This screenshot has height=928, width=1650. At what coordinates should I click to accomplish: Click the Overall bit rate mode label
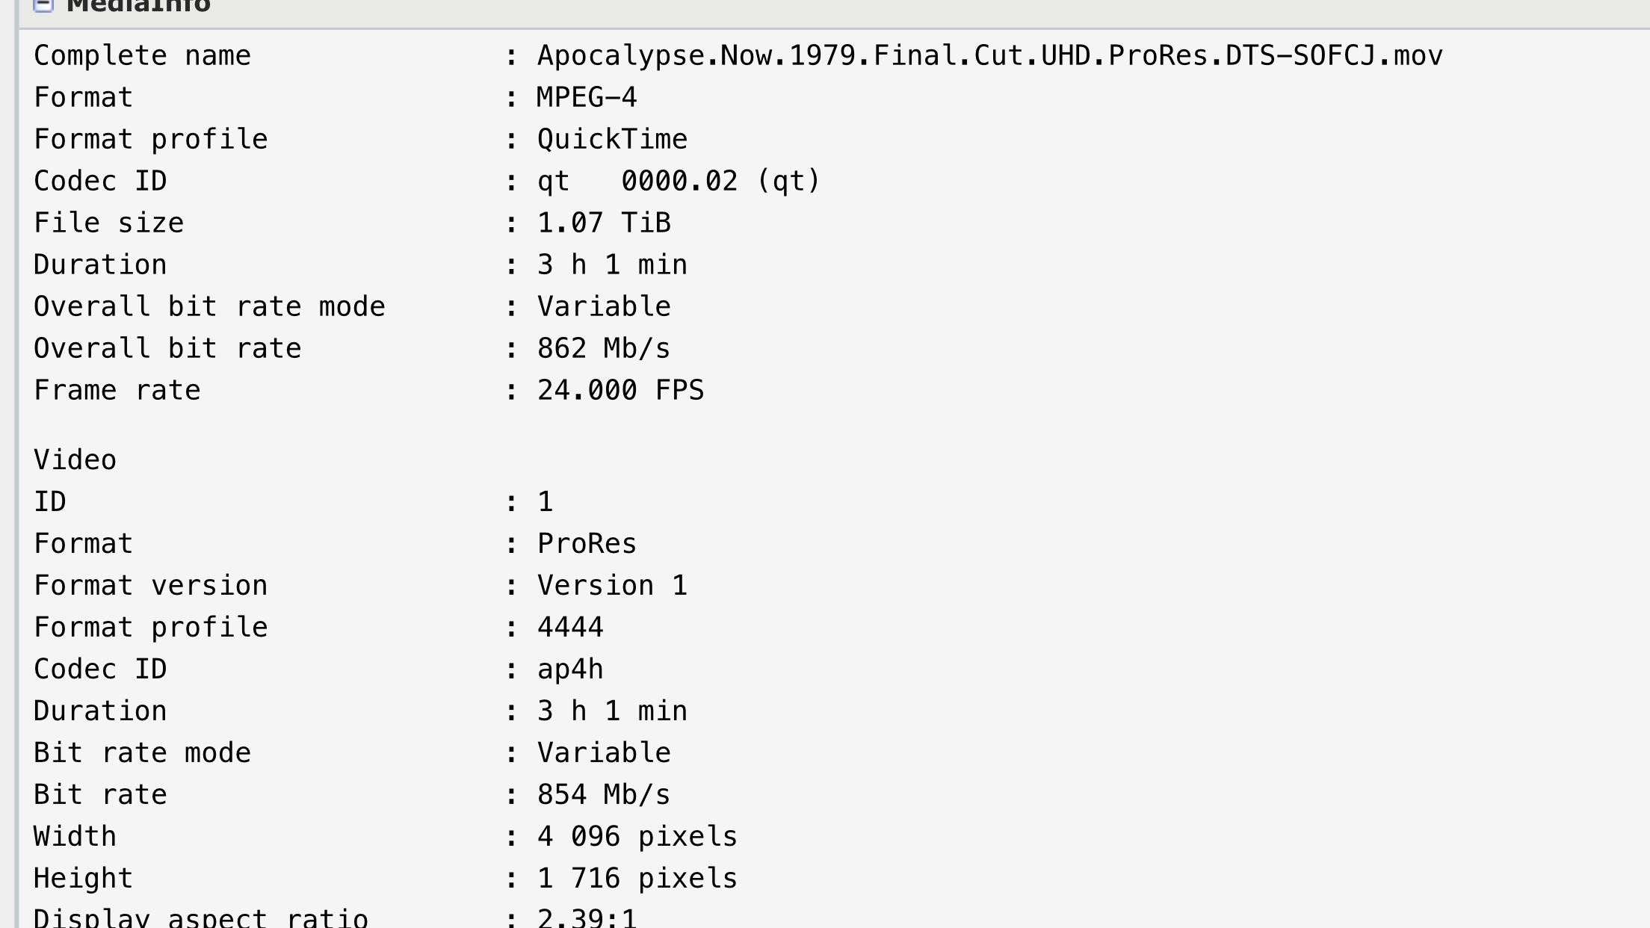(x=209, y=307)
